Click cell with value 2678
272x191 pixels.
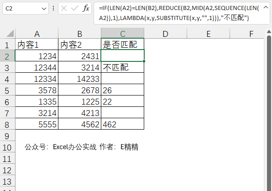click(x=79, y=90)
